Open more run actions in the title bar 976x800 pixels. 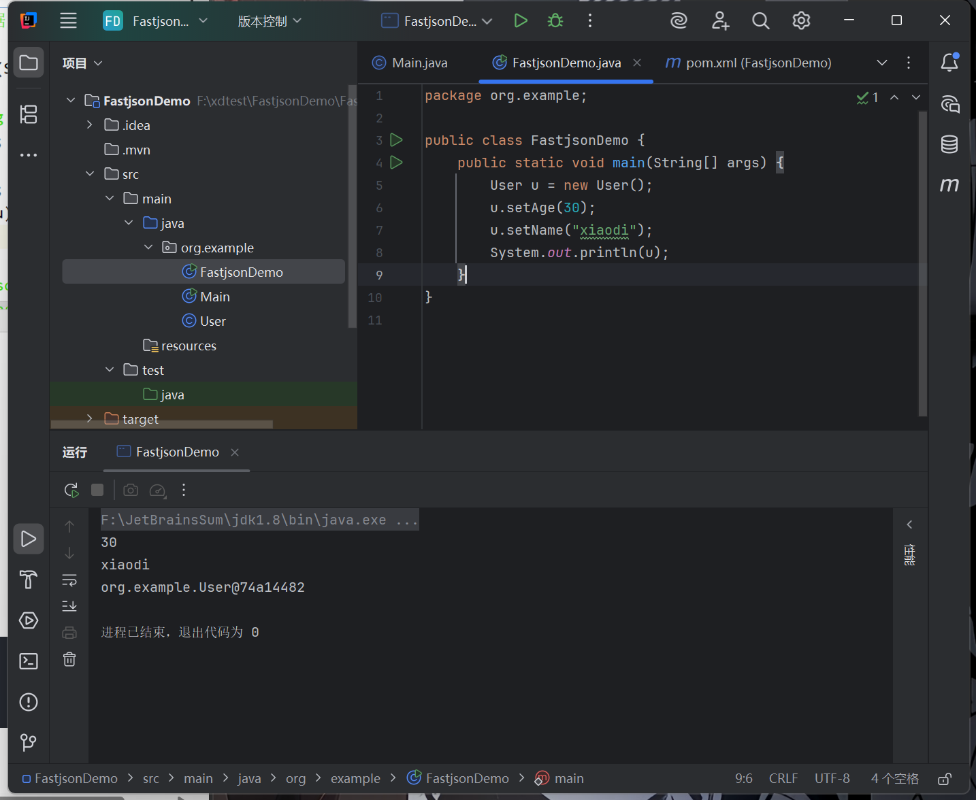coord(590,20)
